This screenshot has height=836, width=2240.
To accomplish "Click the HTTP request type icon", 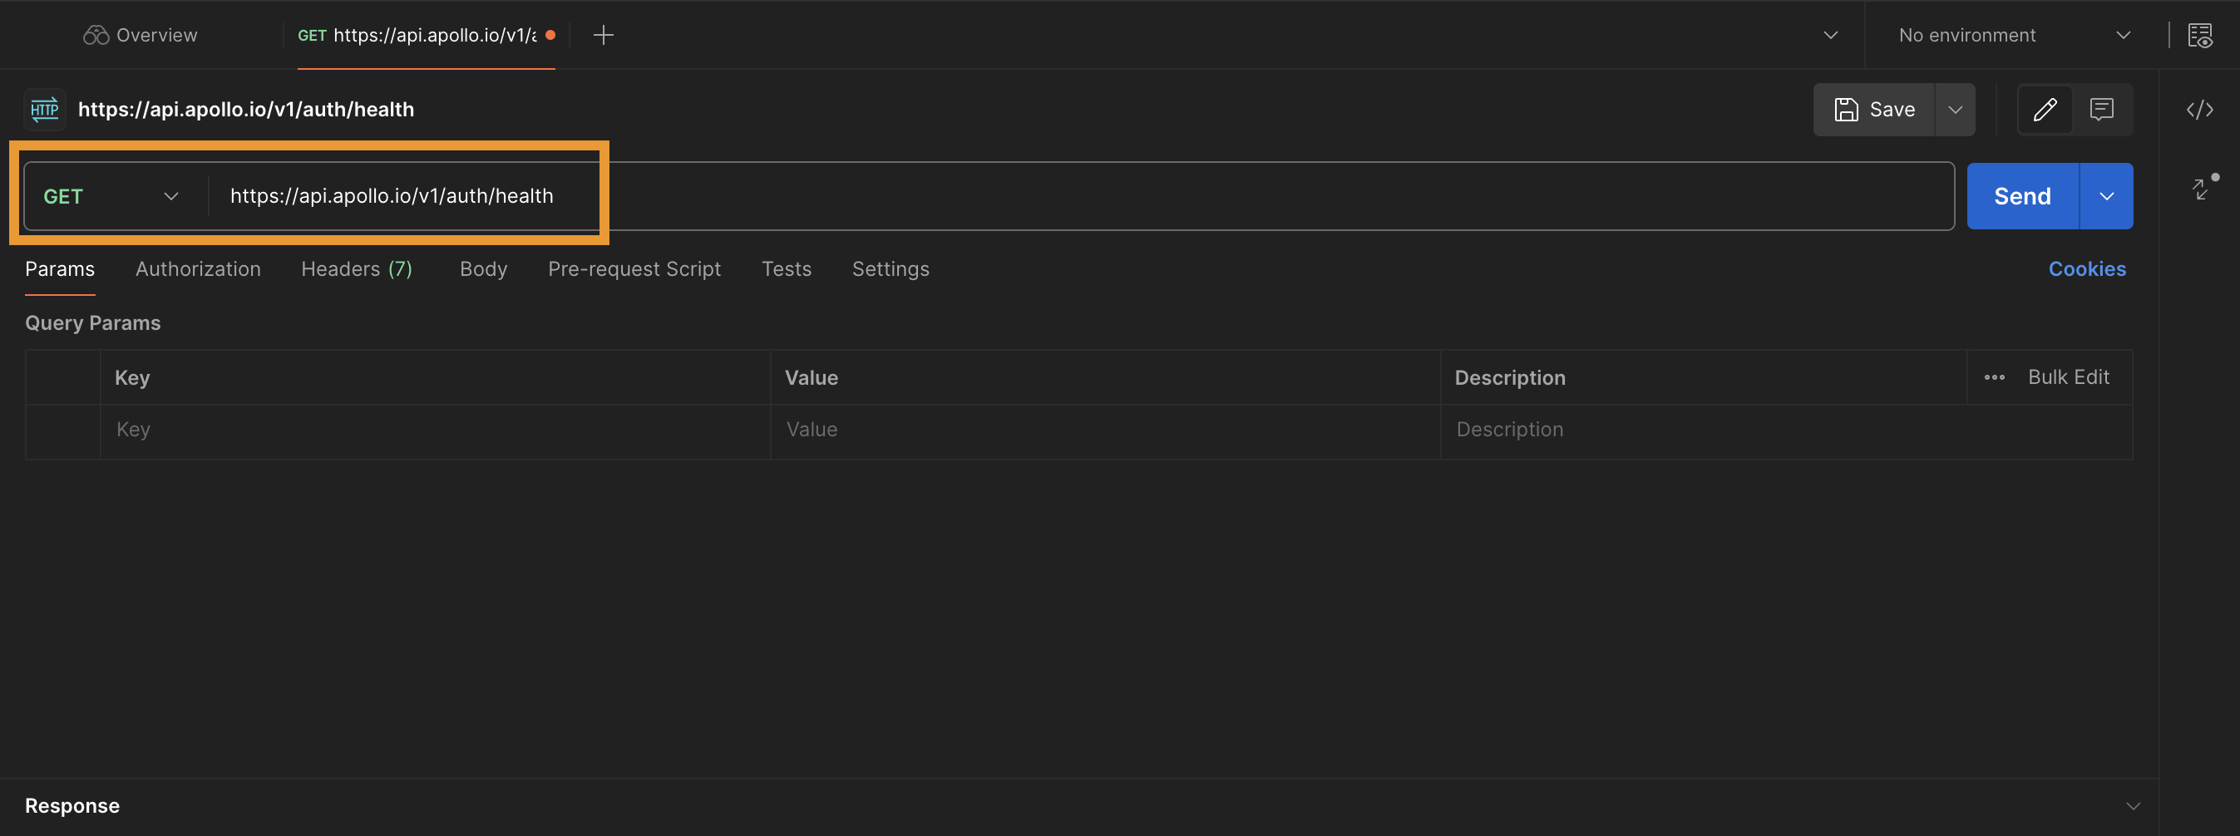I will coord(44,109).
